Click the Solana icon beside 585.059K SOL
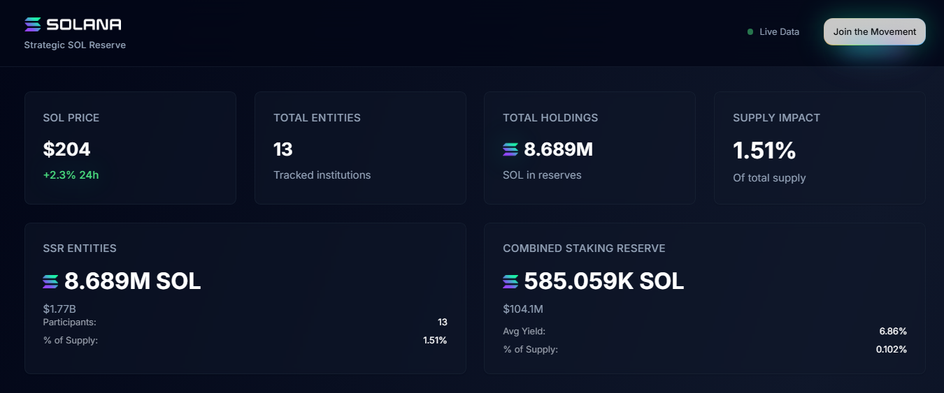The image size is (944, 393). coord(510,281)
